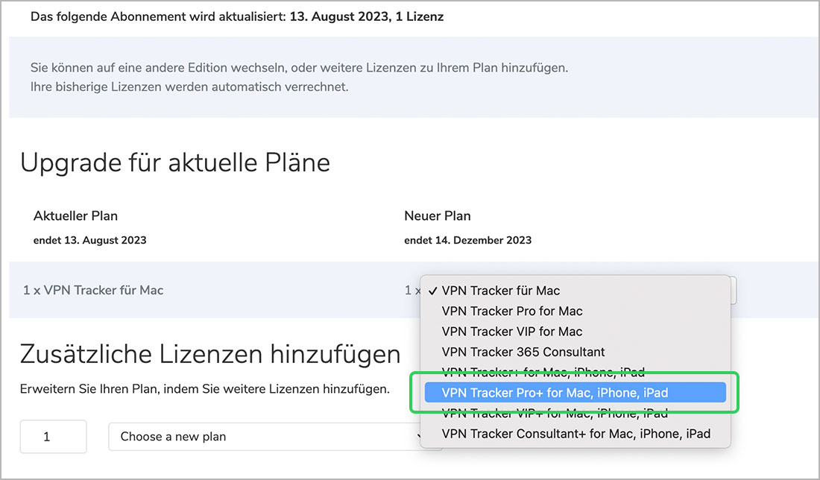Click the 'Neuer Plan' column label
This screenshot has height=480, width=820.
pyautogui.click(x=438, y=216)
